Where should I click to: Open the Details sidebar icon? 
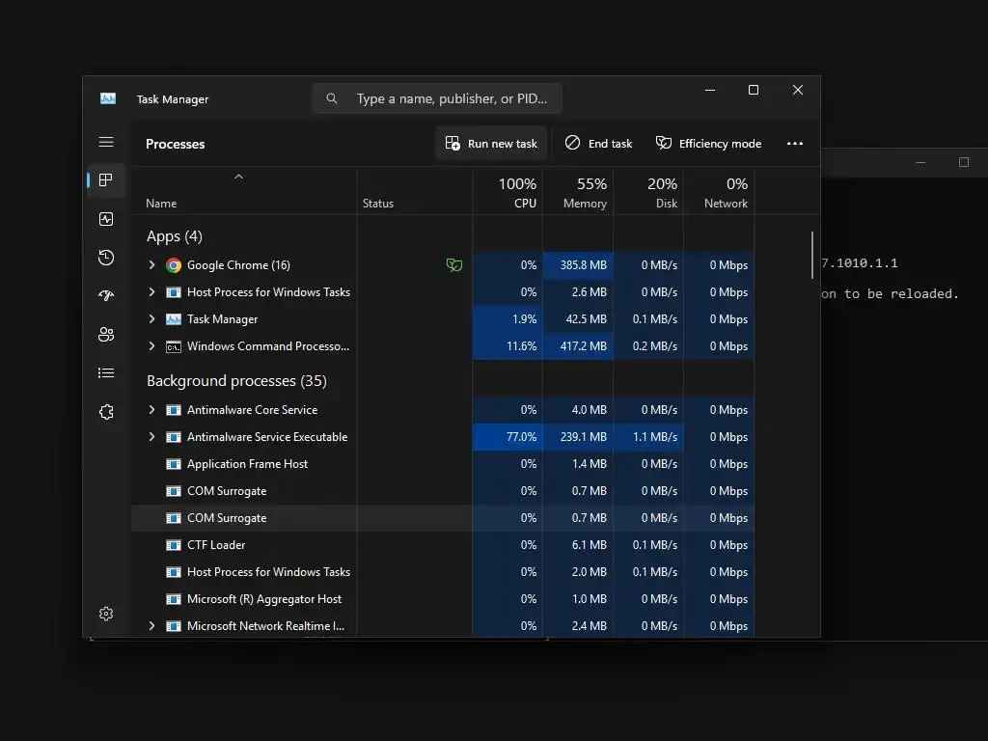point(106,373)
